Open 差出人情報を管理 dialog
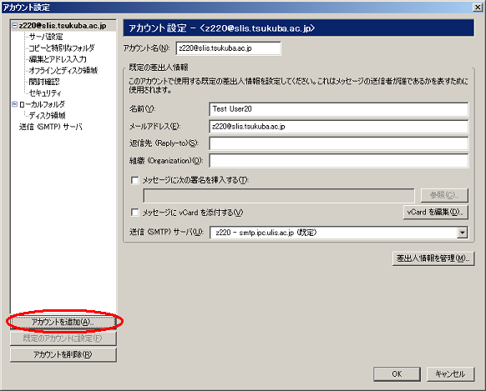This screenshot has height=391, width=486. (x=433, y=258)
